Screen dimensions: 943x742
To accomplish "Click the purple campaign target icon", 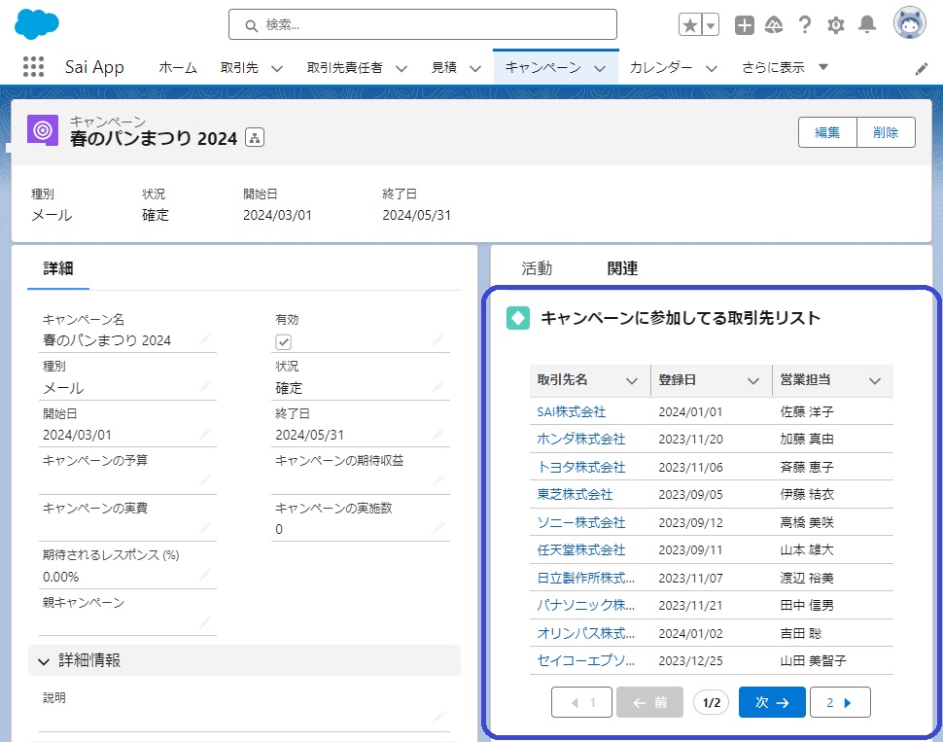I will tap(43, 130).
